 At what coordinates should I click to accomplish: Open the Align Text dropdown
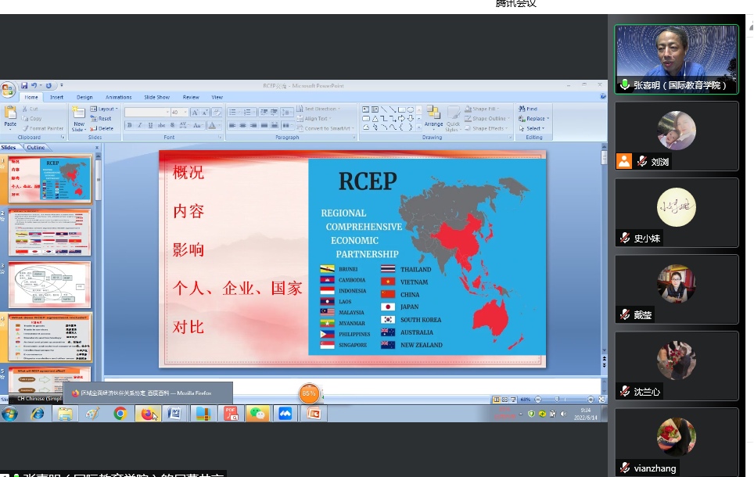click(x=314, y=119)
